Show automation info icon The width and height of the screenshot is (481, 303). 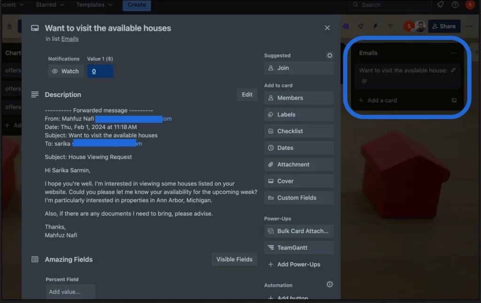coord(329,285)
